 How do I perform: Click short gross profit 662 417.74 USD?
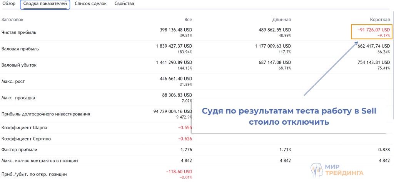click(x=374, y=46)
